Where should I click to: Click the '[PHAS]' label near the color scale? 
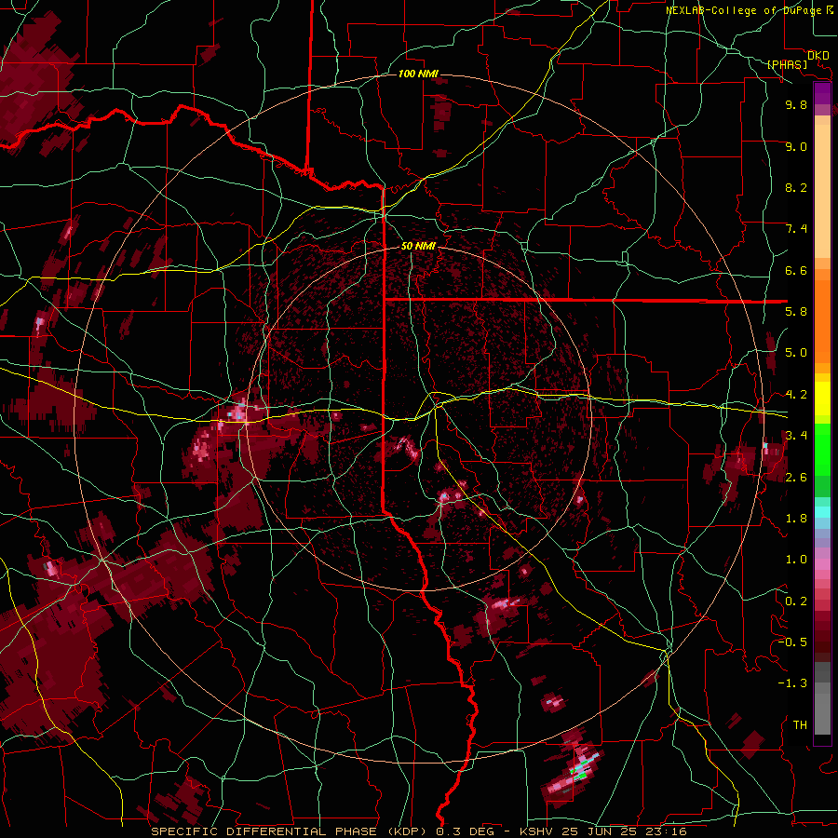click(x=787, y=65)
